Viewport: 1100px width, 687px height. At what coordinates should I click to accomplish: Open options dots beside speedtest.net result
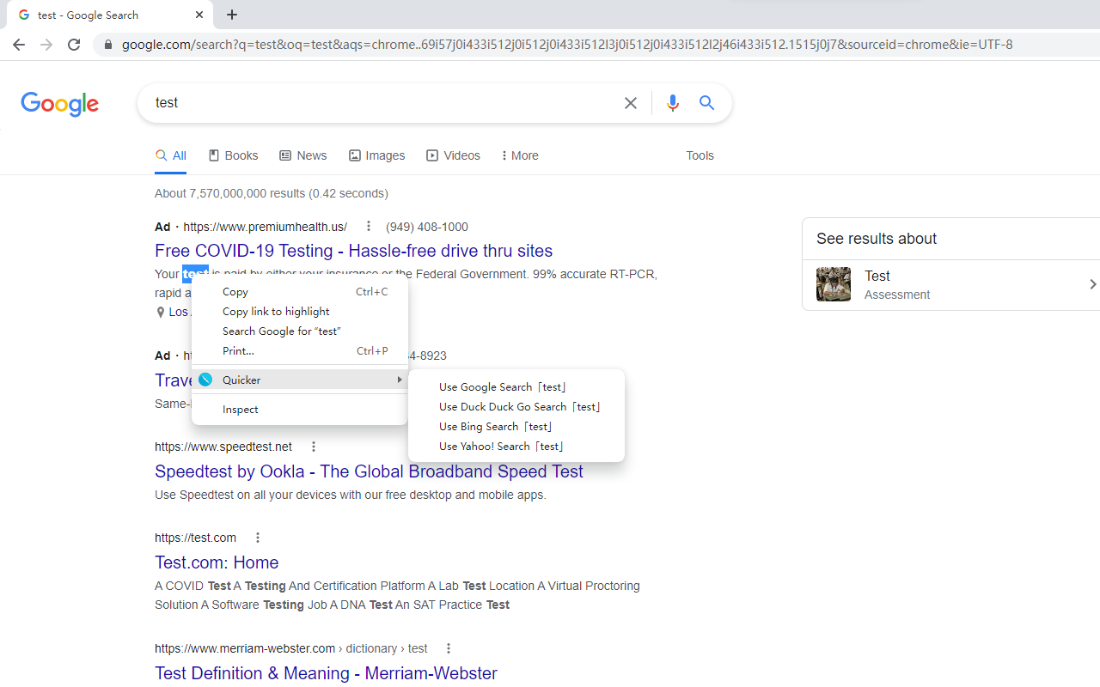coord(314,447)
